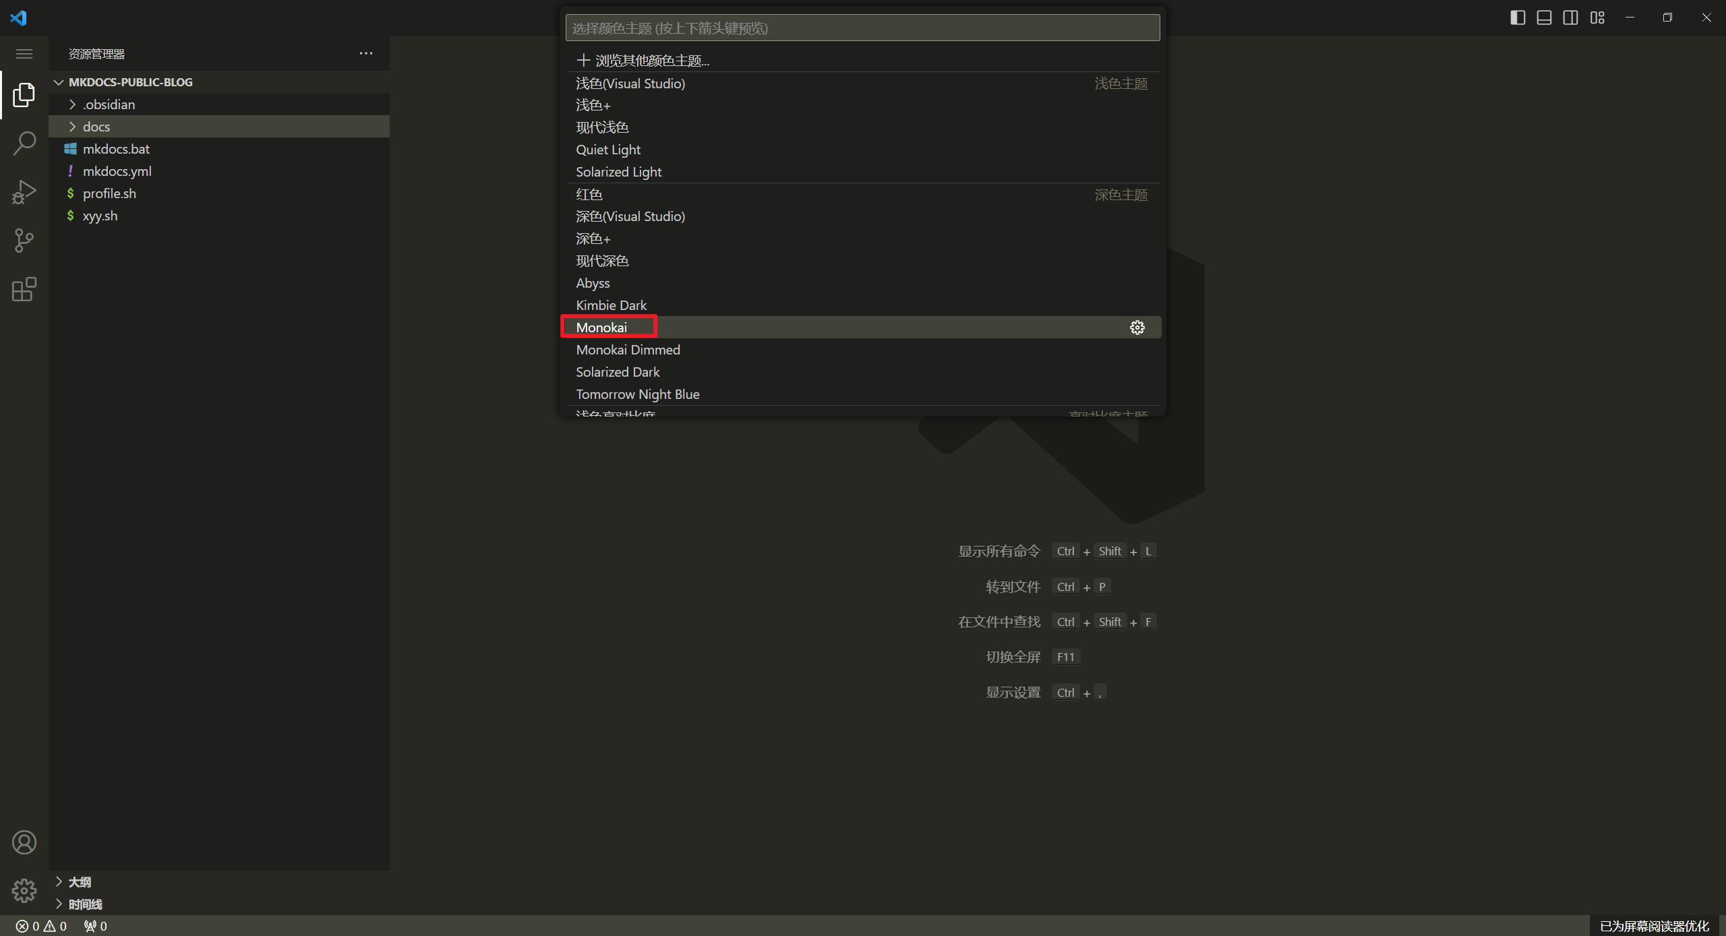
Task: Select the Monokai theme
Action: coord(862,327)
